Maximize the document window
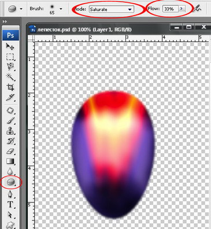211x229 pixels. (189, 27)
